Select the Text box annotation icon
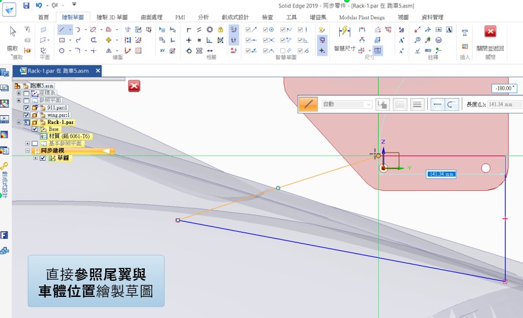 [449, 30]
